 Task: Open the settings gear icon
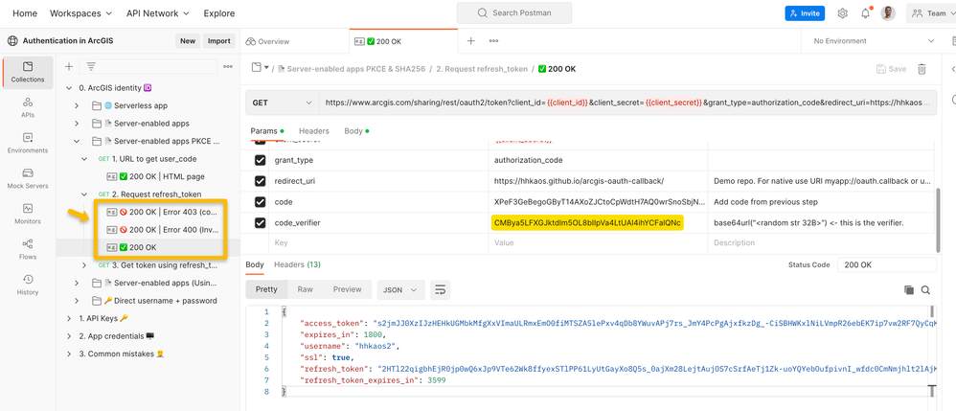pyautogui.click(x=843, y=13)
